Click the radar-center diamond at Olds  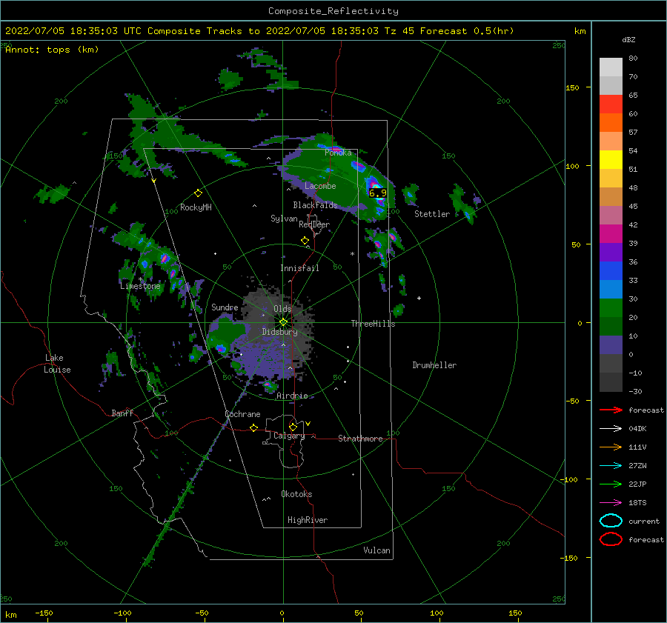[283, 322]
